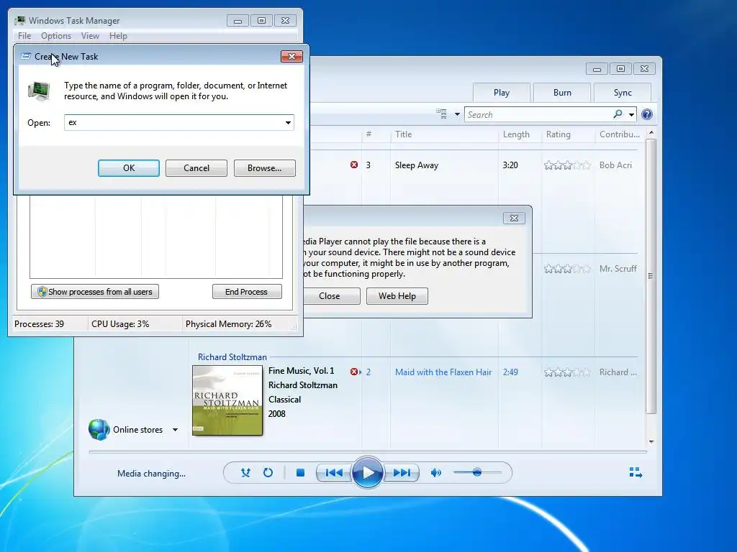This screenshot has width=737, height=552.
Task: Skip to next track
Action: click(401, 473)
